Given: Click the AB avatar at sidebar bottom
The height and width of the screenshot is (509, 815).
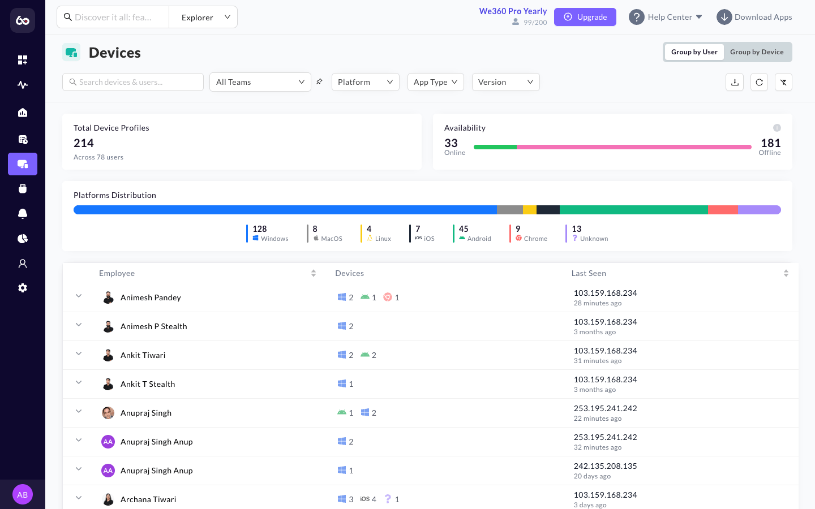Looking at the screenshot, I should (x=23, y=494).
